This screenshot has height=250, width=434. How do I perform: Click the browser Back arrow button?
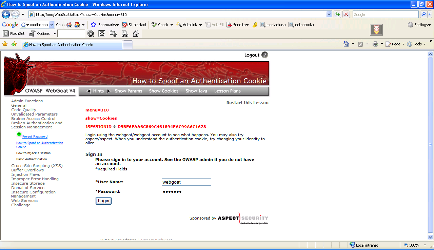click(x=6, y=15)
